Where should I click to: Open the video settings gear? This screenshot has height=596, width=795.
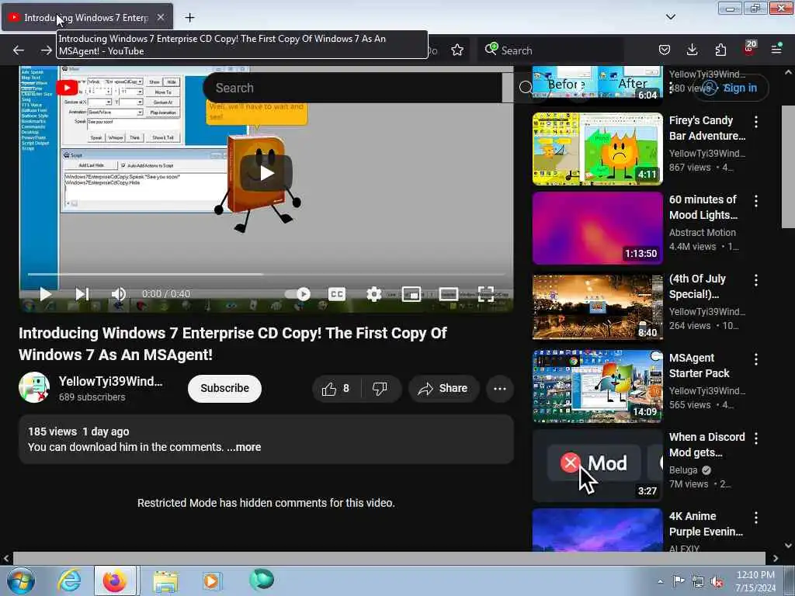point(373,294)
